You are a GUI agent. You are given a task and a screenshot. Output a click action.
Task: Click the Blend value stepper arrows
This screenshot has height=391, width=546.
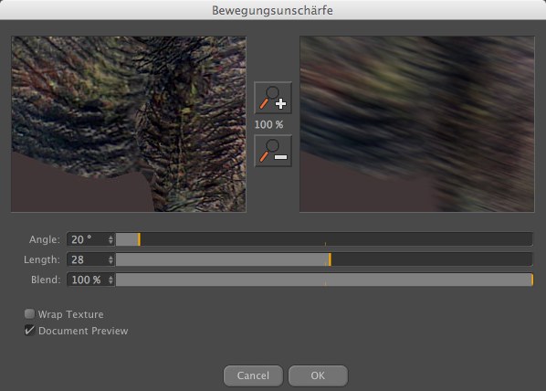(110, 280)
